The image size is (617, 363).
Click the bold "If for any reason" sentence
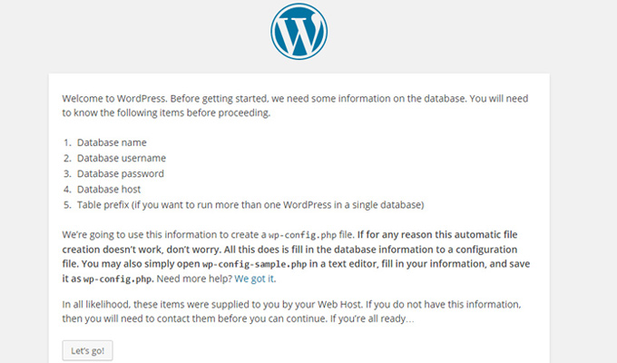click(437, 235)
